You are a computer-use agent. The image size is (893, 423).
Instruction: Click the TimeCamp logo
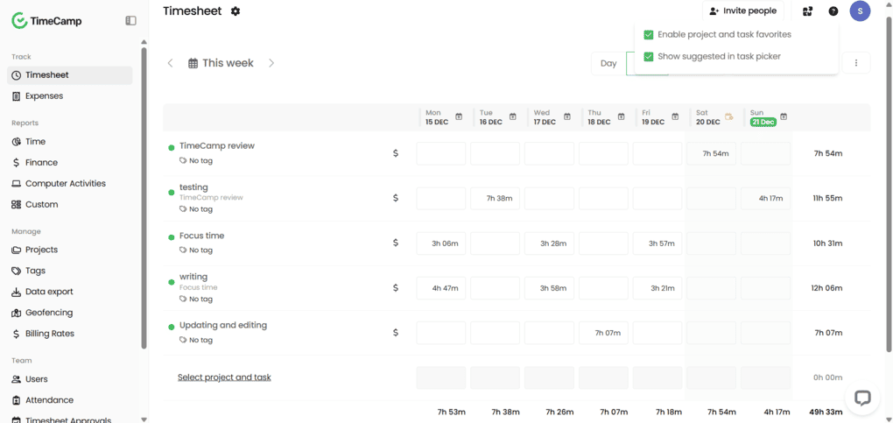[46, 21]
